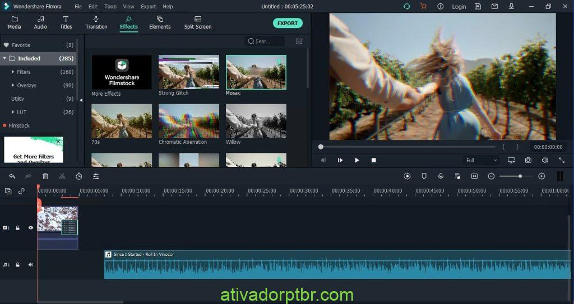The image size is (574, 304).
Task: Select the Strong Glitch effect
Action: (188, 72)
